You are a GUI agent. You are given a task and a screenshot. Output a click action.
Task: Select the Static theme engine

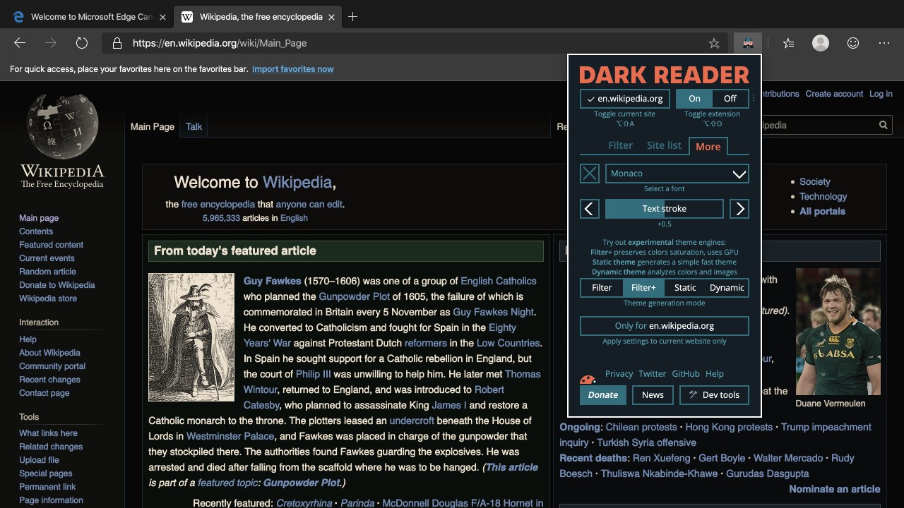tap(685, 288)
